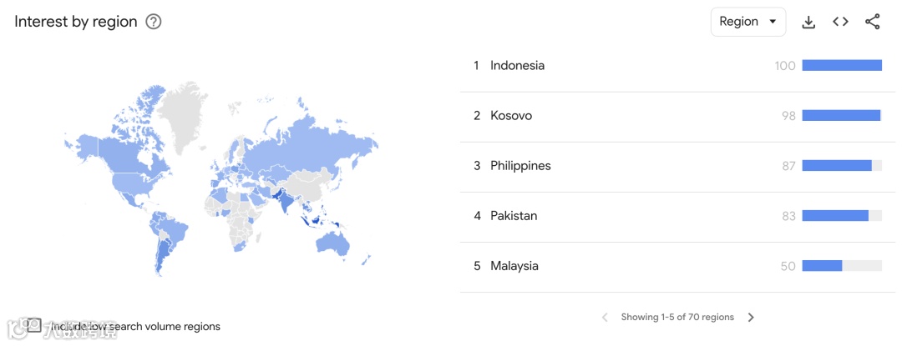Open the embed code icon
The image size is (902, 346).
pos(840,23)
